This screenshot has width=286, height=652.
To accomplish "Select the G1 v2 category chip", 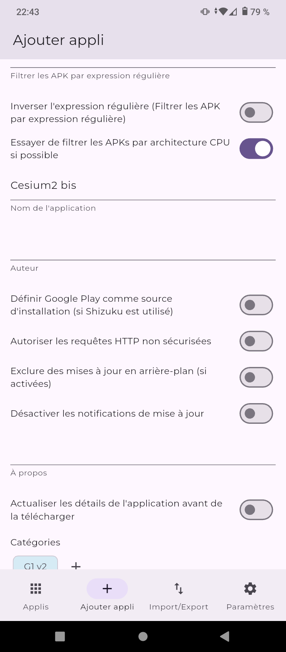I will (35, 564).
